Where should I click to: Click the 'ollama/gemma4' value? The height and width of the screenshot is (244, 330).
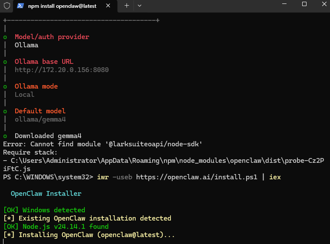point(40,119)
